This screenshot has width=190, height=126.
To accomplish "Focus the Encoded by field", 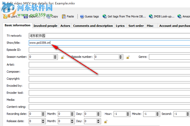I will [x=109, y=86].
